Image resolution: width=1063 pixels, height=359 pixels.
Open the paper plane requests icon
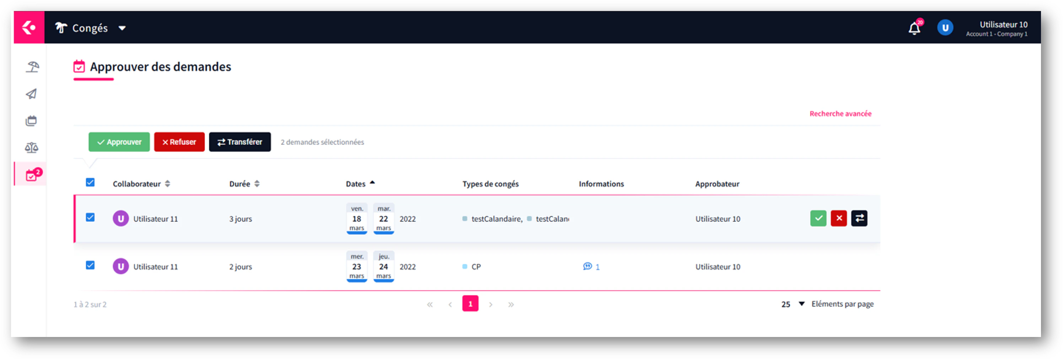click(31, 94)
